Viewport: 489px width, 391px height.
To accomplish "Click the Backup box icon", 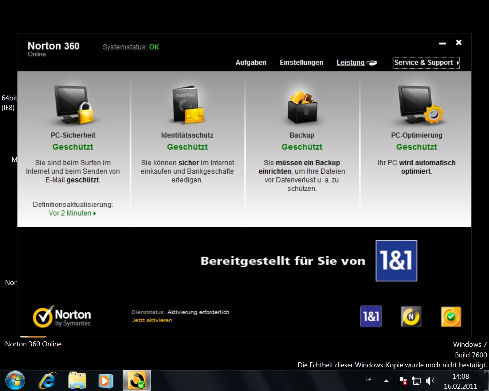I will [302, 107].
